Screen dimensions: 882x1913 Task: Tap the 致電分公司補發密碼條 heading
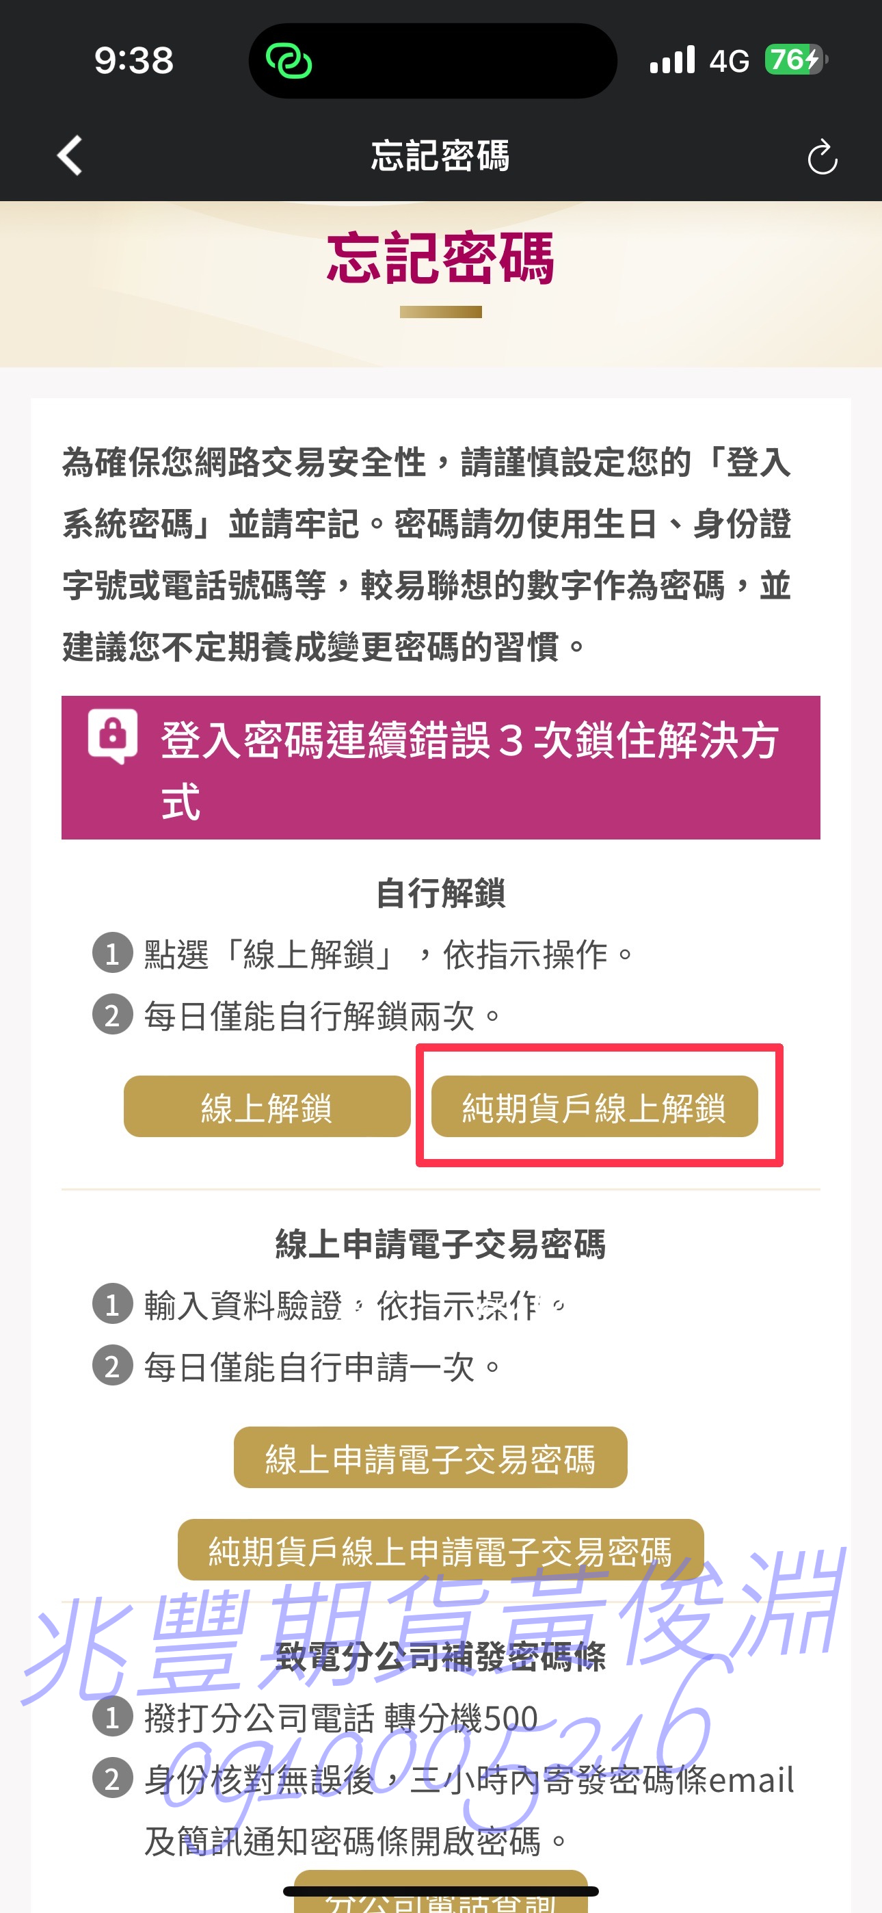pos(440,1657)
